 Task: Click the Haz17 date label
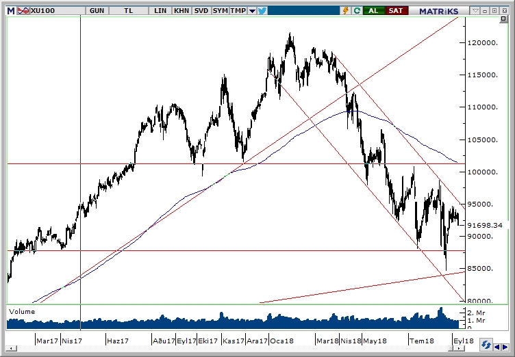(x=118, y=341)
